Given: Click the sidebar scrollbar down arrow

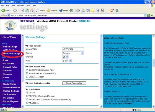Looking at the screenshot, I should pos(23,106).
